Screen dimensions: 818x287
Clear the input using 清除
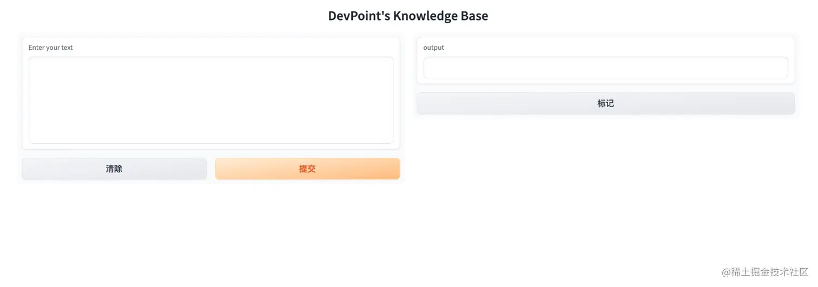tap(114, 169)
